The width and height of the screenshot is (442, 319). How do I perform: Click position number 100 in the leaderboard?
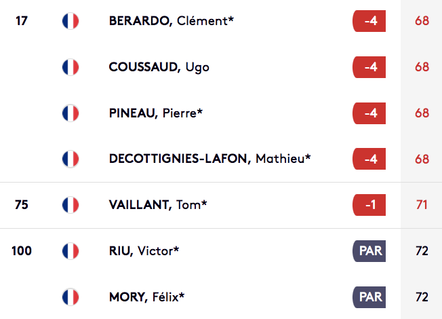coord(22,251)
